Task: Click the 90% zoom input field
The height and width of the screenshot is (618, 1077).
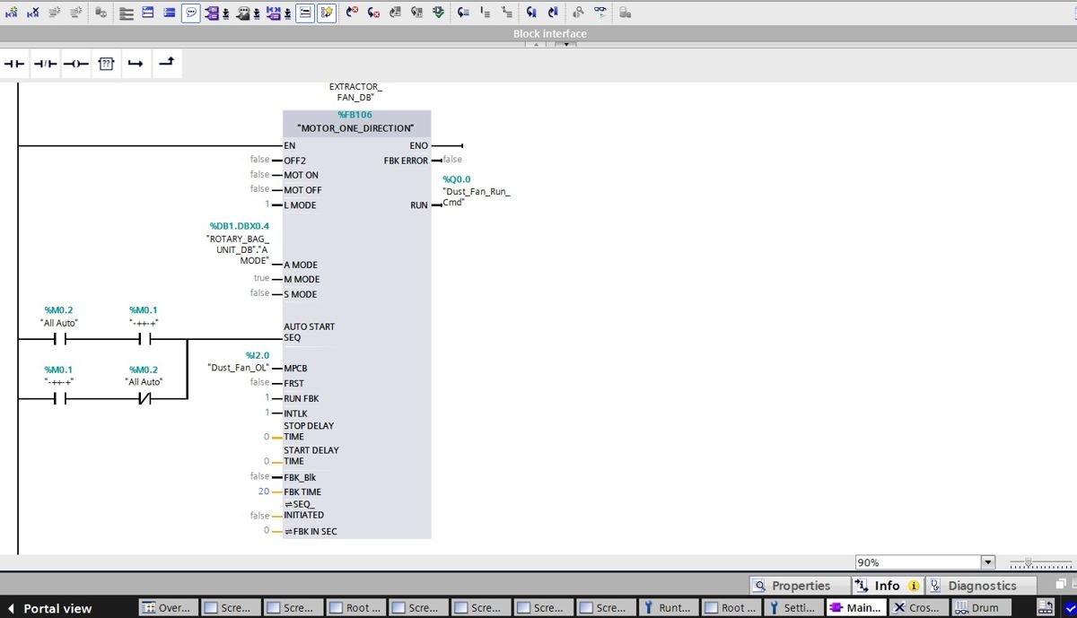Action: coord(917,562)
